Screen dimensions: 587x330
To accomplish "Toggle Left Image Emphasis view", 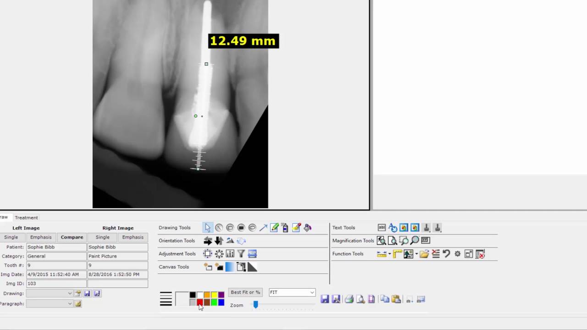I will click(41, 237).
